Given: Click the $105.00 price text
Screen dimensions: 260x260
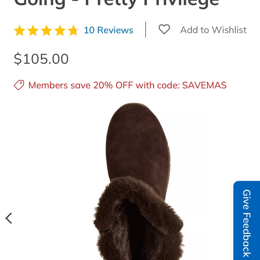Looking at the screenshot, I should click(41, 58).
